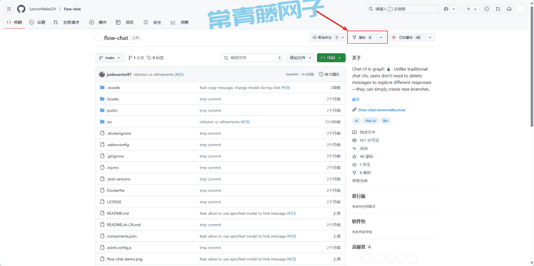Open the src folder
The image size is (534, 266).
[109, 122]
